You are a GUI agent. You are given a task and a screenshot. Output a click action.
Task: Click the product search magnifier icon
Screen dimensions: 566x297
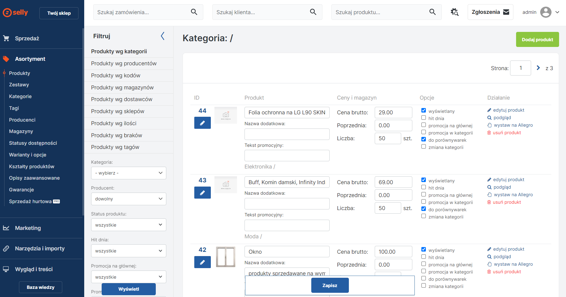point(432,12)
